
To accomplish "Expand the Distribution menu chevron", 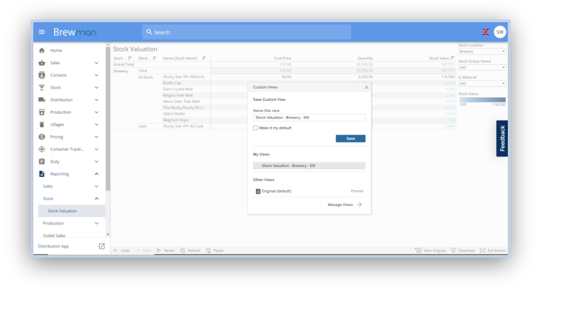I will (96, 100).
